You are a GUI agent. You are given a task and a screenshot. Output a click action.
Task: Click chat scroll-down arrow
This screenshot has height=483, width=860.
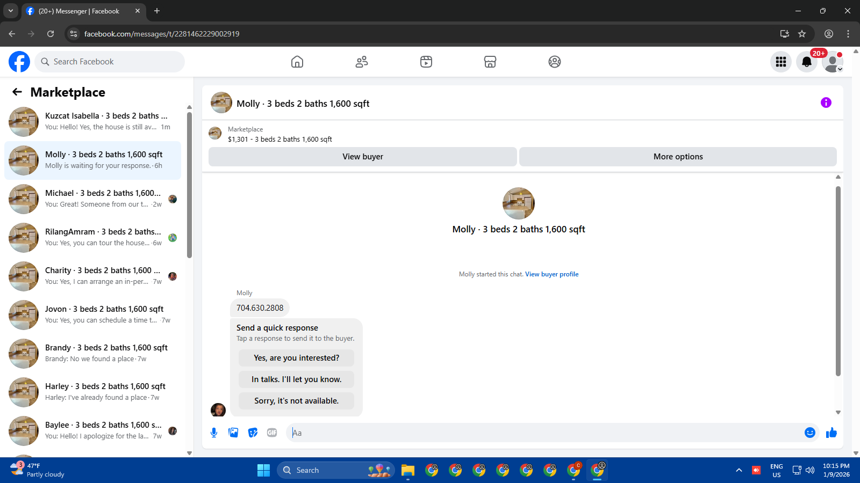(x=838, y=412)
